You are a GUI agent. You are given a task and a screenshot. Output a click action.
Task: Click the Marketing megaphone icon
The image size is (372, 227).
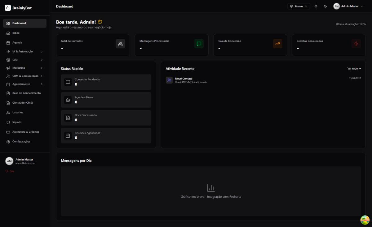click(8, 68)
